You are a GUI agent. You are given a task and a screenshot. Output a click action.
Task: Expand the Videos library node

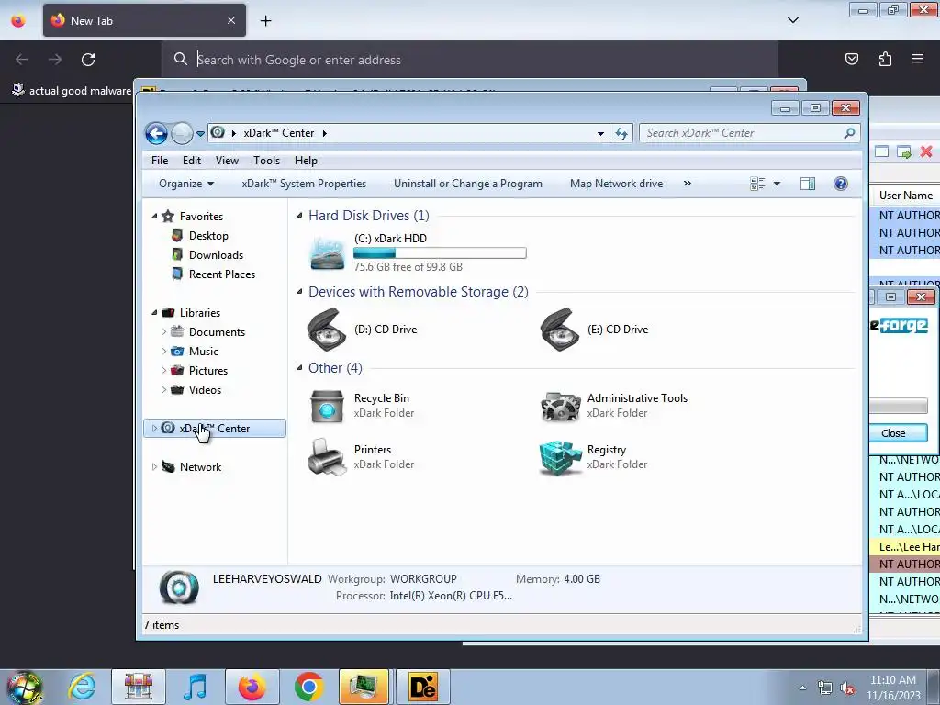pos(163,389)
